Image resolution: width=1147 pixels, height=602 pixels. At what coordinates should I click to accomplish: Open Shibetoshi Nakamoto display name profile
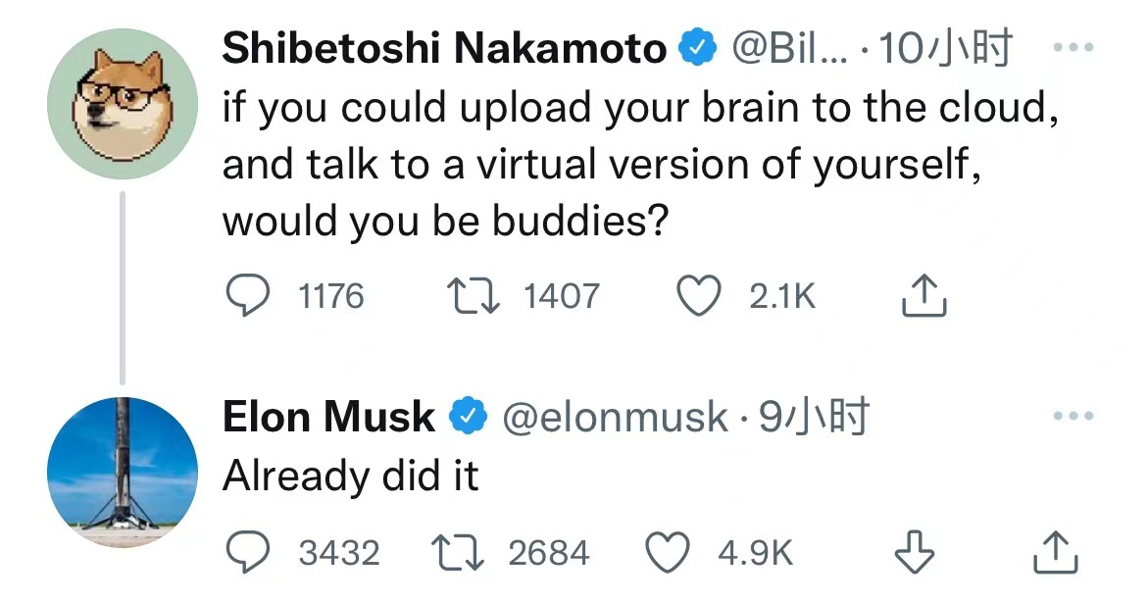pos(444,48)
